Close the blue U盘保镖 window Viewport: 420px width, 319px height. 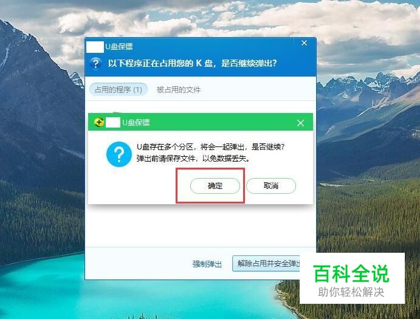click(x=304, y=43)
